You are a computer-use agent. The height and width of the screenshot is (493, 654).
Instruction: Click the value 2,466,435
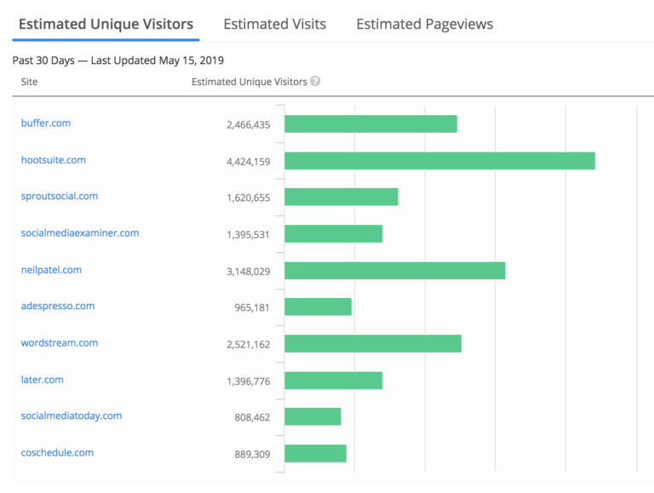(248, 124)
